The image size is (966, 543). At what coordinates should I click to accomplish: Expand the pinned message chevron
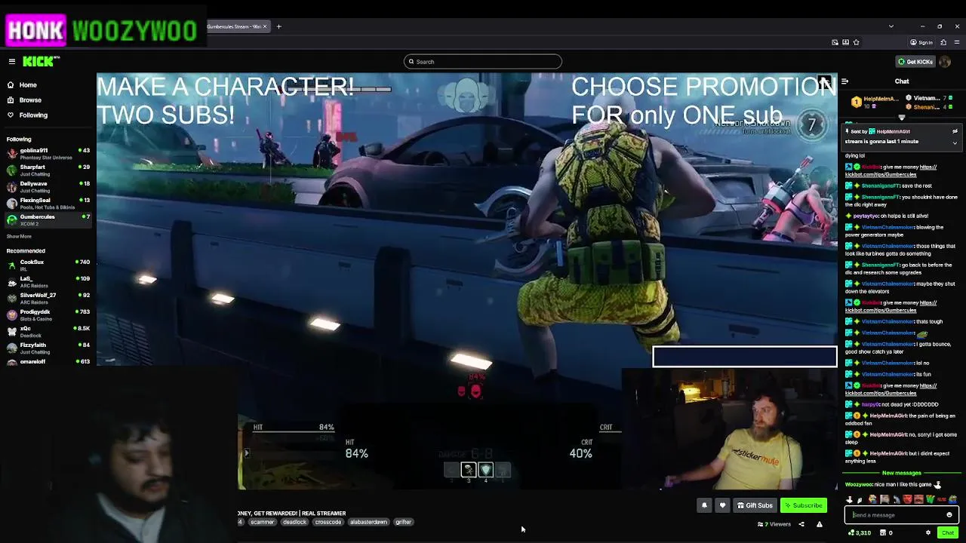[955, 143]
